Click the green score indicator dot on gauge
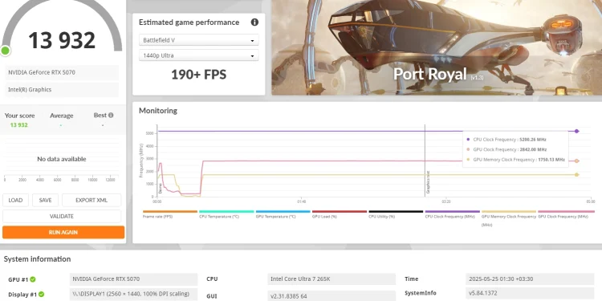 [x=6, y=51]
